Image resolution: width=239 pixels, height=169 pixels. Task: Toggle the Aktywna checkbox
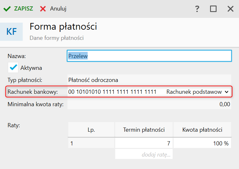point(13,68)
